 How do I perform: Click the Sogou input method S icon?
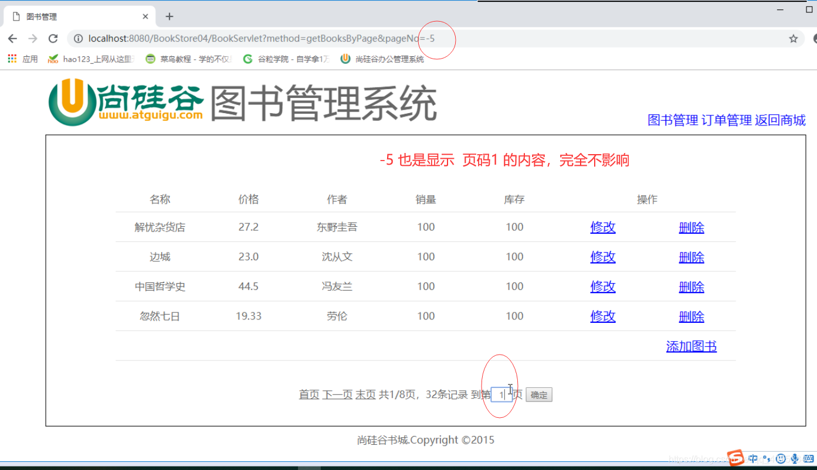pos(735,458)
